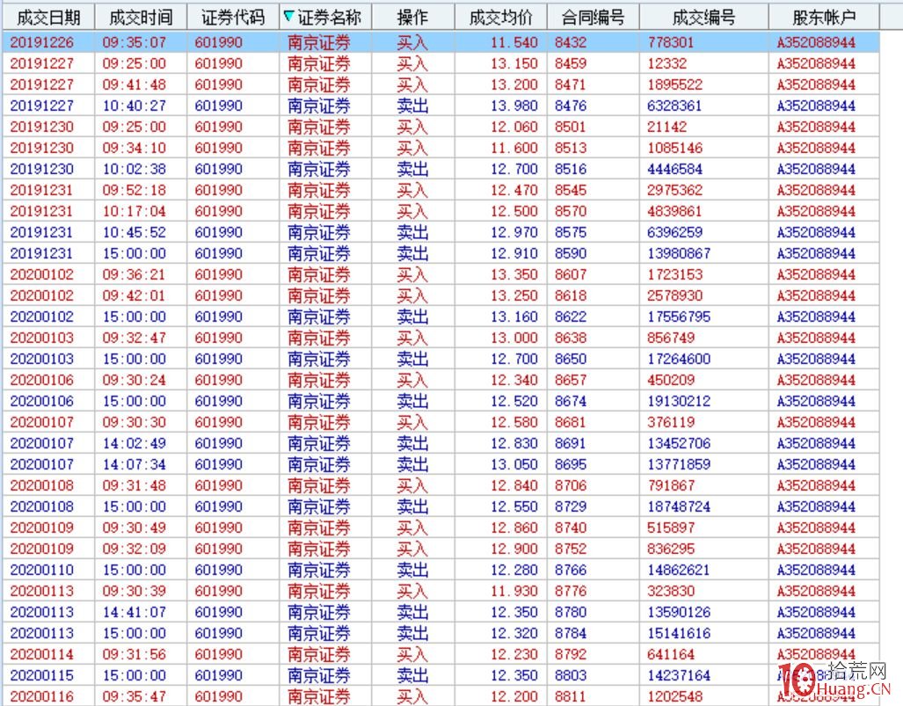Select the time cell 09:30:24

tap(135, 381)
